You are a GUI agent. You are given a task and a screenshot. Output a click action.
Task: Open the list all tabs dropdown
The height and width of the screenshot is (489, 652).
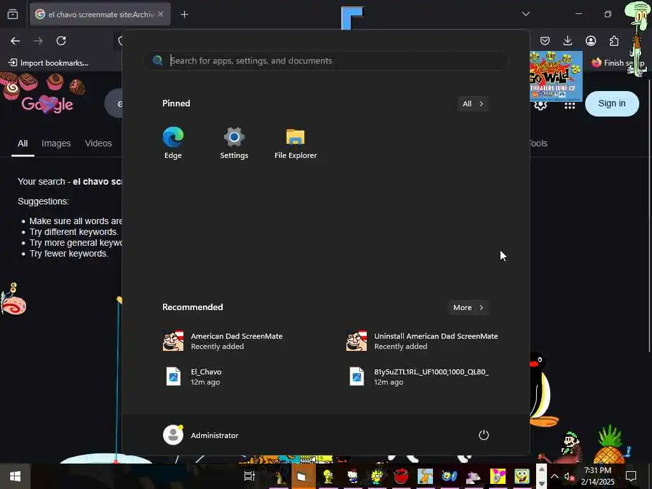[525, 14]
